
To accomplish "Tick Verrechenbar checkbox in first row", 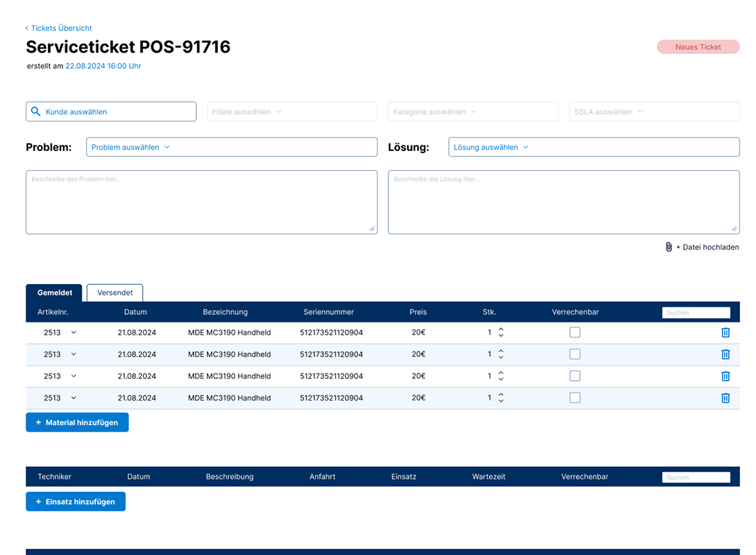I will click(575, 333).
